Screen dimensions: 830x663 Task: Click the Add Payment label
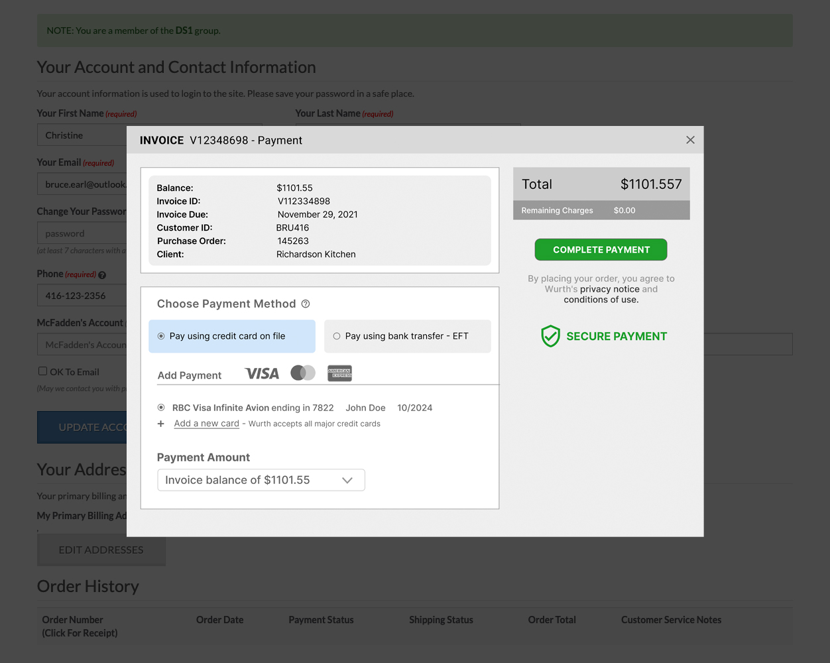[190, 375]
